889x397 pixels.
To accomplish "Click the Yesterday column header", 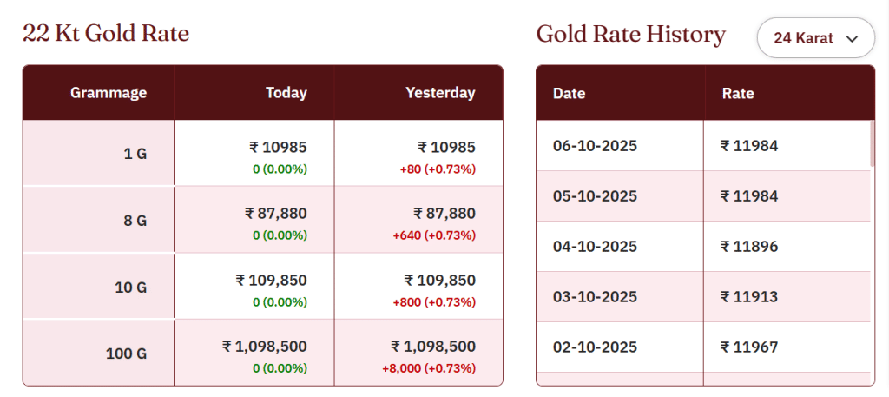I will coord(440,93).
